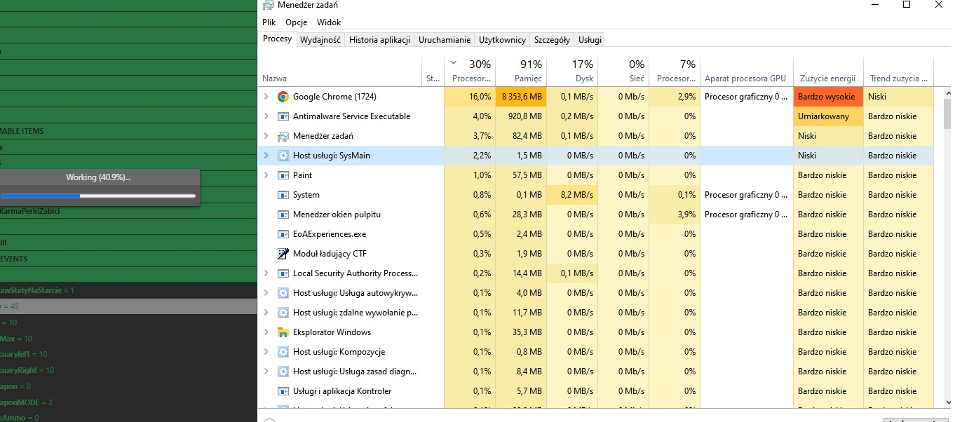The width and height of the screenshot is (955, 422).
Task: Click the gear icon for Host usługi: Kompozycje
Action: (283, 352)
